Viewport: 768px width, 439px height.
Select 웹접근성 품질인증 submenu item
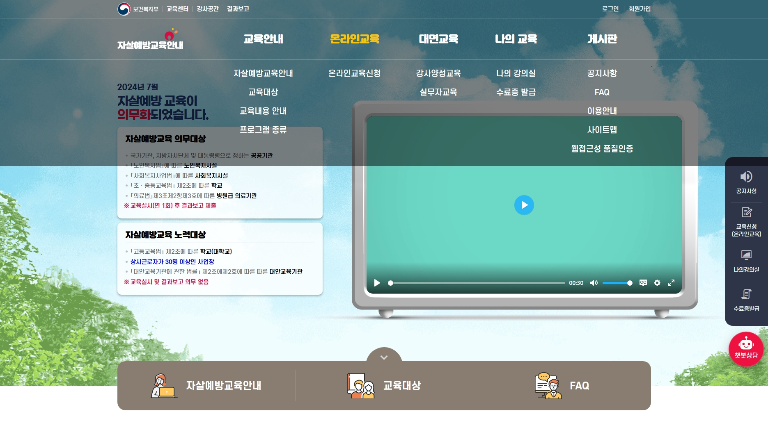[602, 149]
